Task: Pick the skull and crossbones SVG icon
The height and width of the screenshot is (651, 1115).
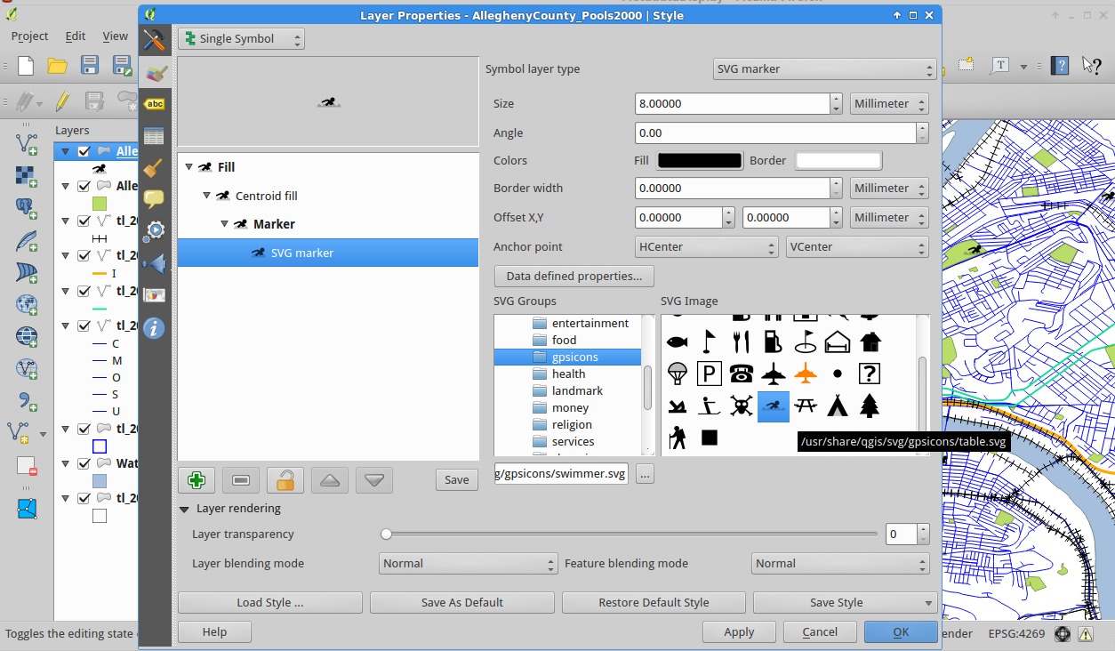Action: [741, 406]
